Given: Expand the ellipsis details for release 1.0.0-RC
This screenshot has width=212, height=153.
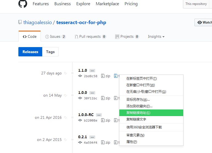Looking at the screenshot, I should pyautogui.click(x=99, y=115).
